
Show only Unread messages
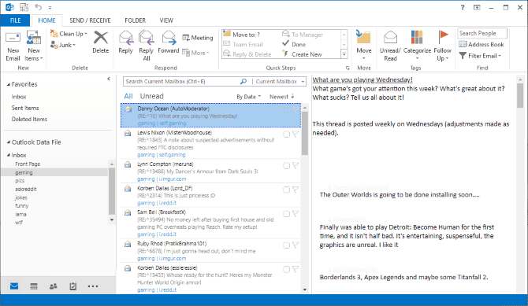pyautogui.click(x=151, y=96)
